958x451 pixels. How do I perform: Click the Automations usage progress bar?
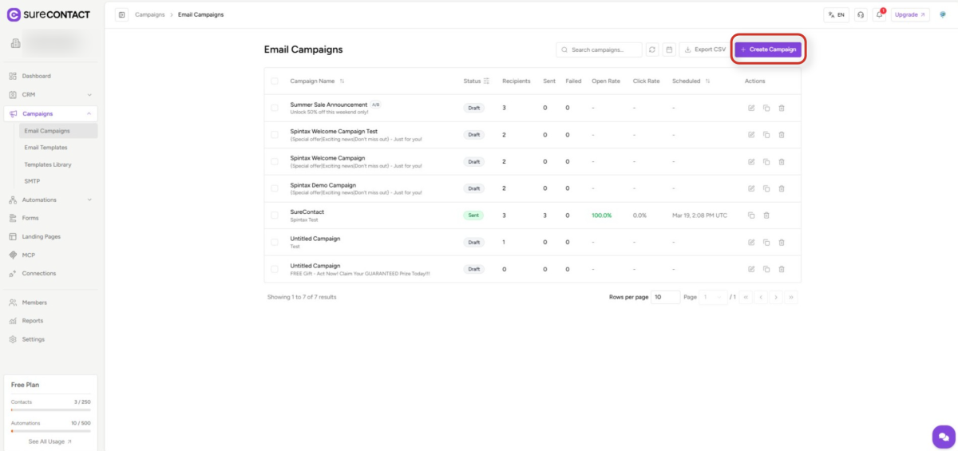coord(50,431)
